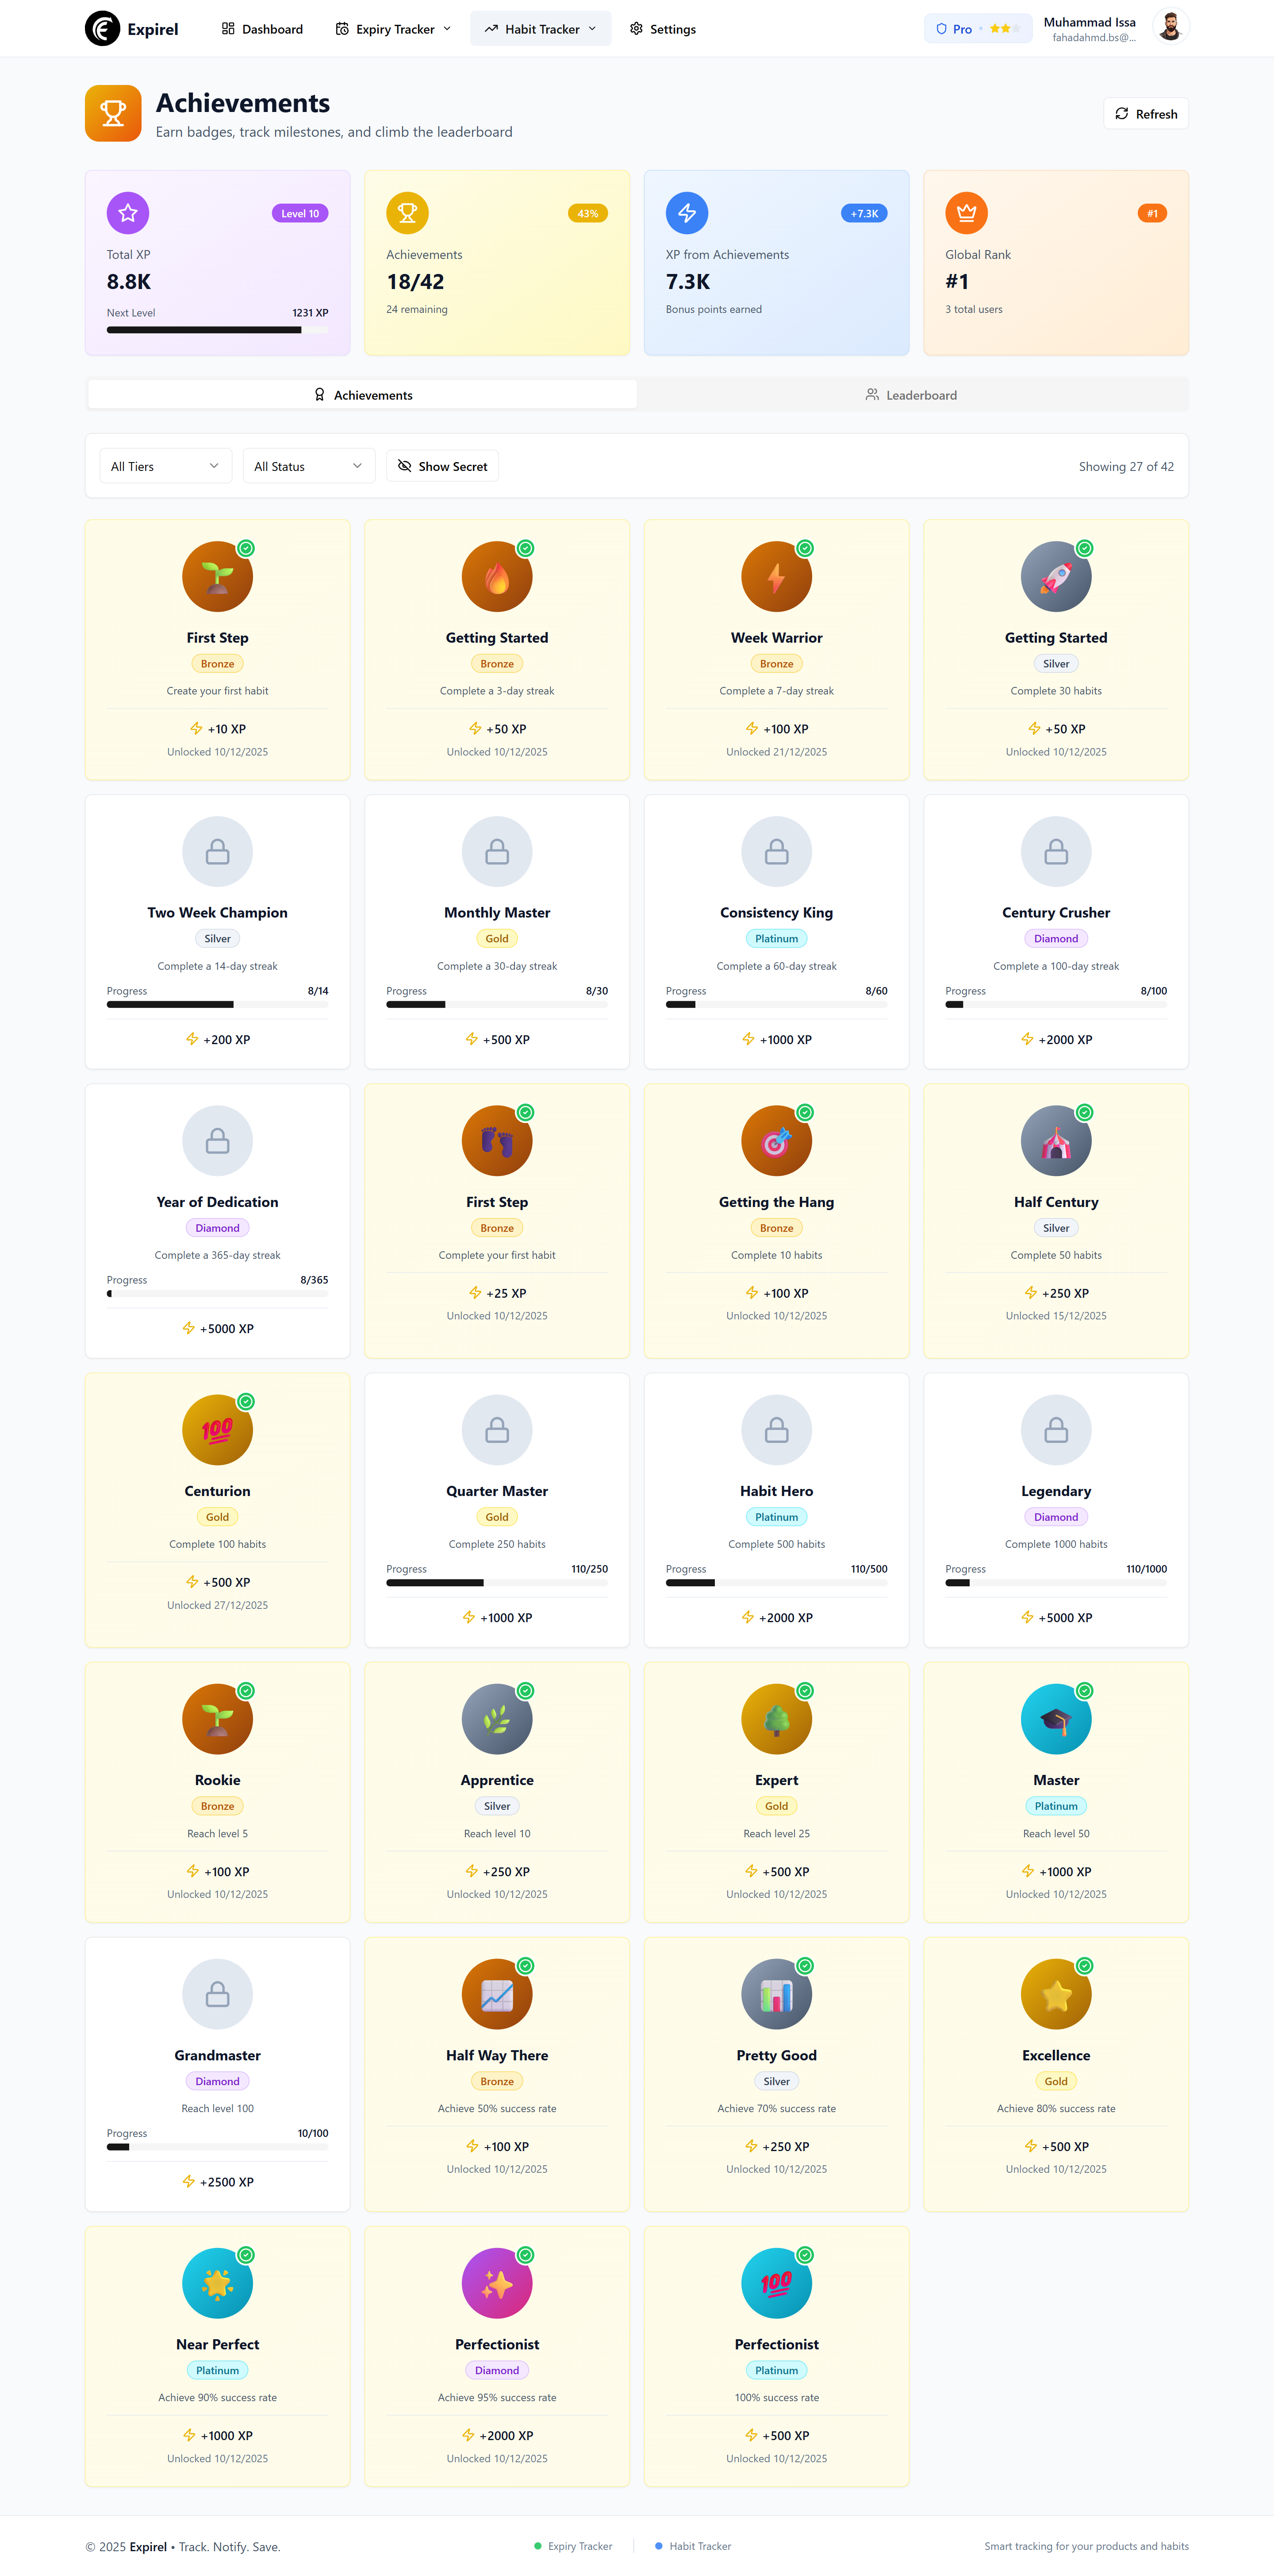Image resolution: width=1274 pixels, height=2576 pixels.
Task: Click the trophy icon beside Achievements heading
Action: tap(113, 113)
